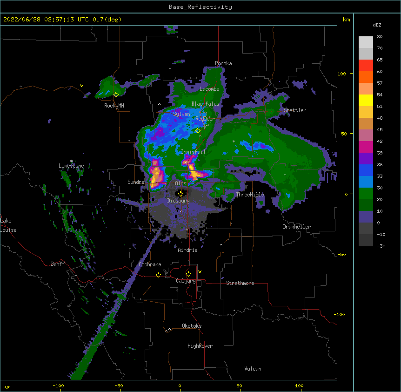Click the asterisk marker above the Limestone label

click(72, 161)
